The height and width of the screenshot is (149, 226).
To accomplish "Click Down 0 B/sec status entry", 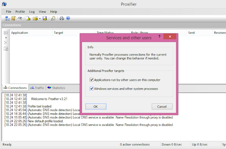I will click(172, 144).
